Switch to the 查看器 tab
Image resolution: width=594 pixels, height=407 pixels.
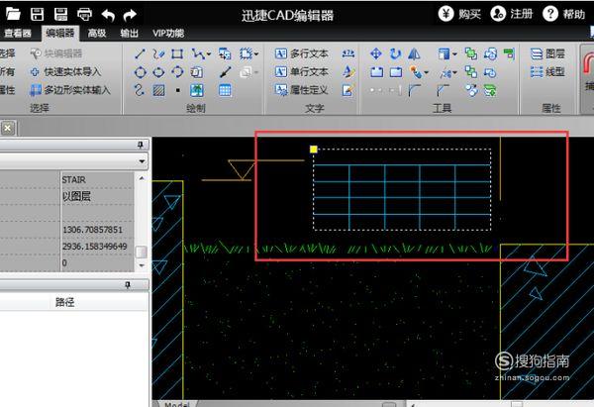click(17, 34)
